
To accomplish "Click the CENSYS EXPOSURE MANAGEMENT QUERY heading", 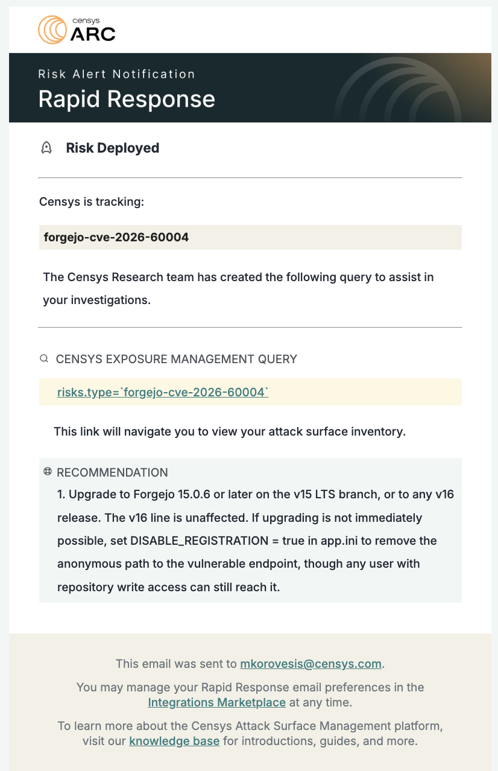I will click(x=177, y=359).
